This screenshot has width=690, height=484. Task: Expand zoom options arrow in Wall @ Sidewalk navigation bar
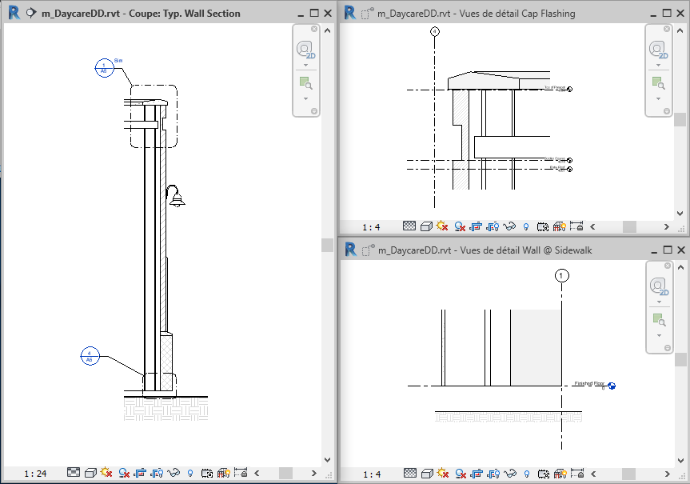tap(659, 335)
